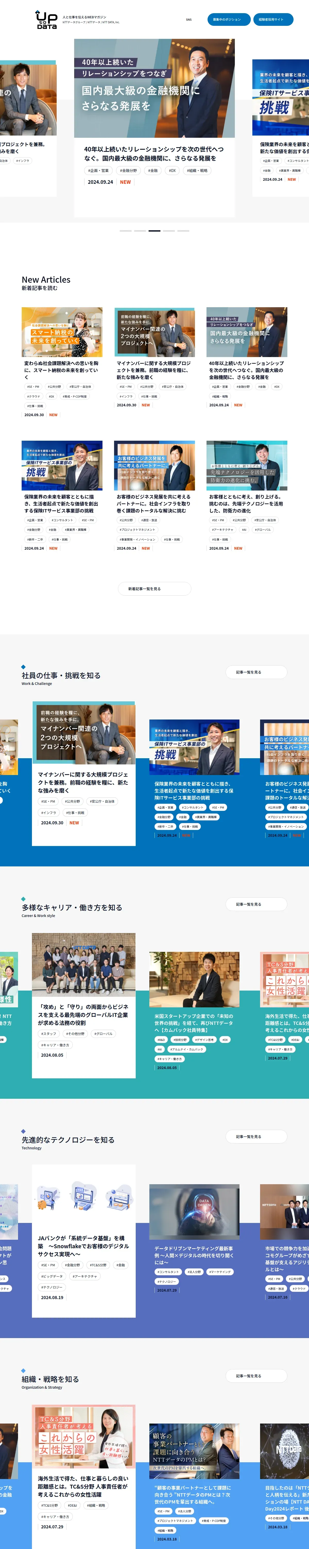
Task: Open New Articles thumbnail 先端テクノロジーを活用した防衛力の進化
Action: point(247,465)
